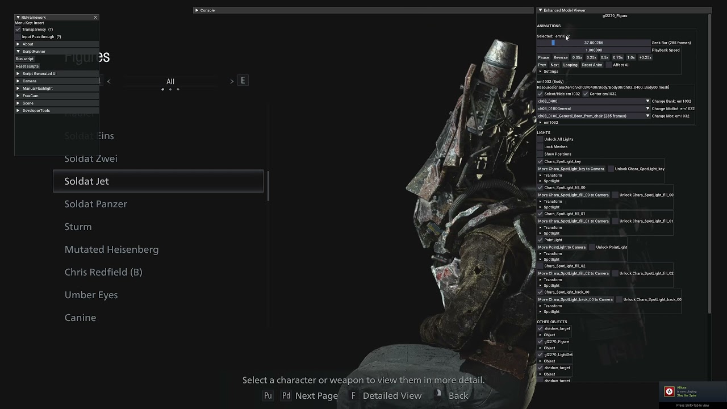The image size is (727, 409).
Task: Expand the Console window
Action: (x=197, y=10)
